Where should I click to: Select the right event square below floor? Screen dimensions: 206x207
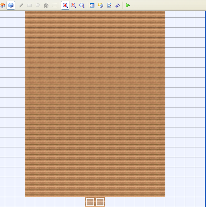[x=100, y=202]
